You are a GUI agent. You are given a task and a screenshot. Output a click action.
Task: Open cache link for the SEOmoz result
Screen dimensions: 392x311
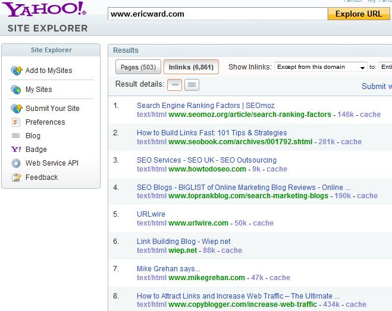coord(370,115)
